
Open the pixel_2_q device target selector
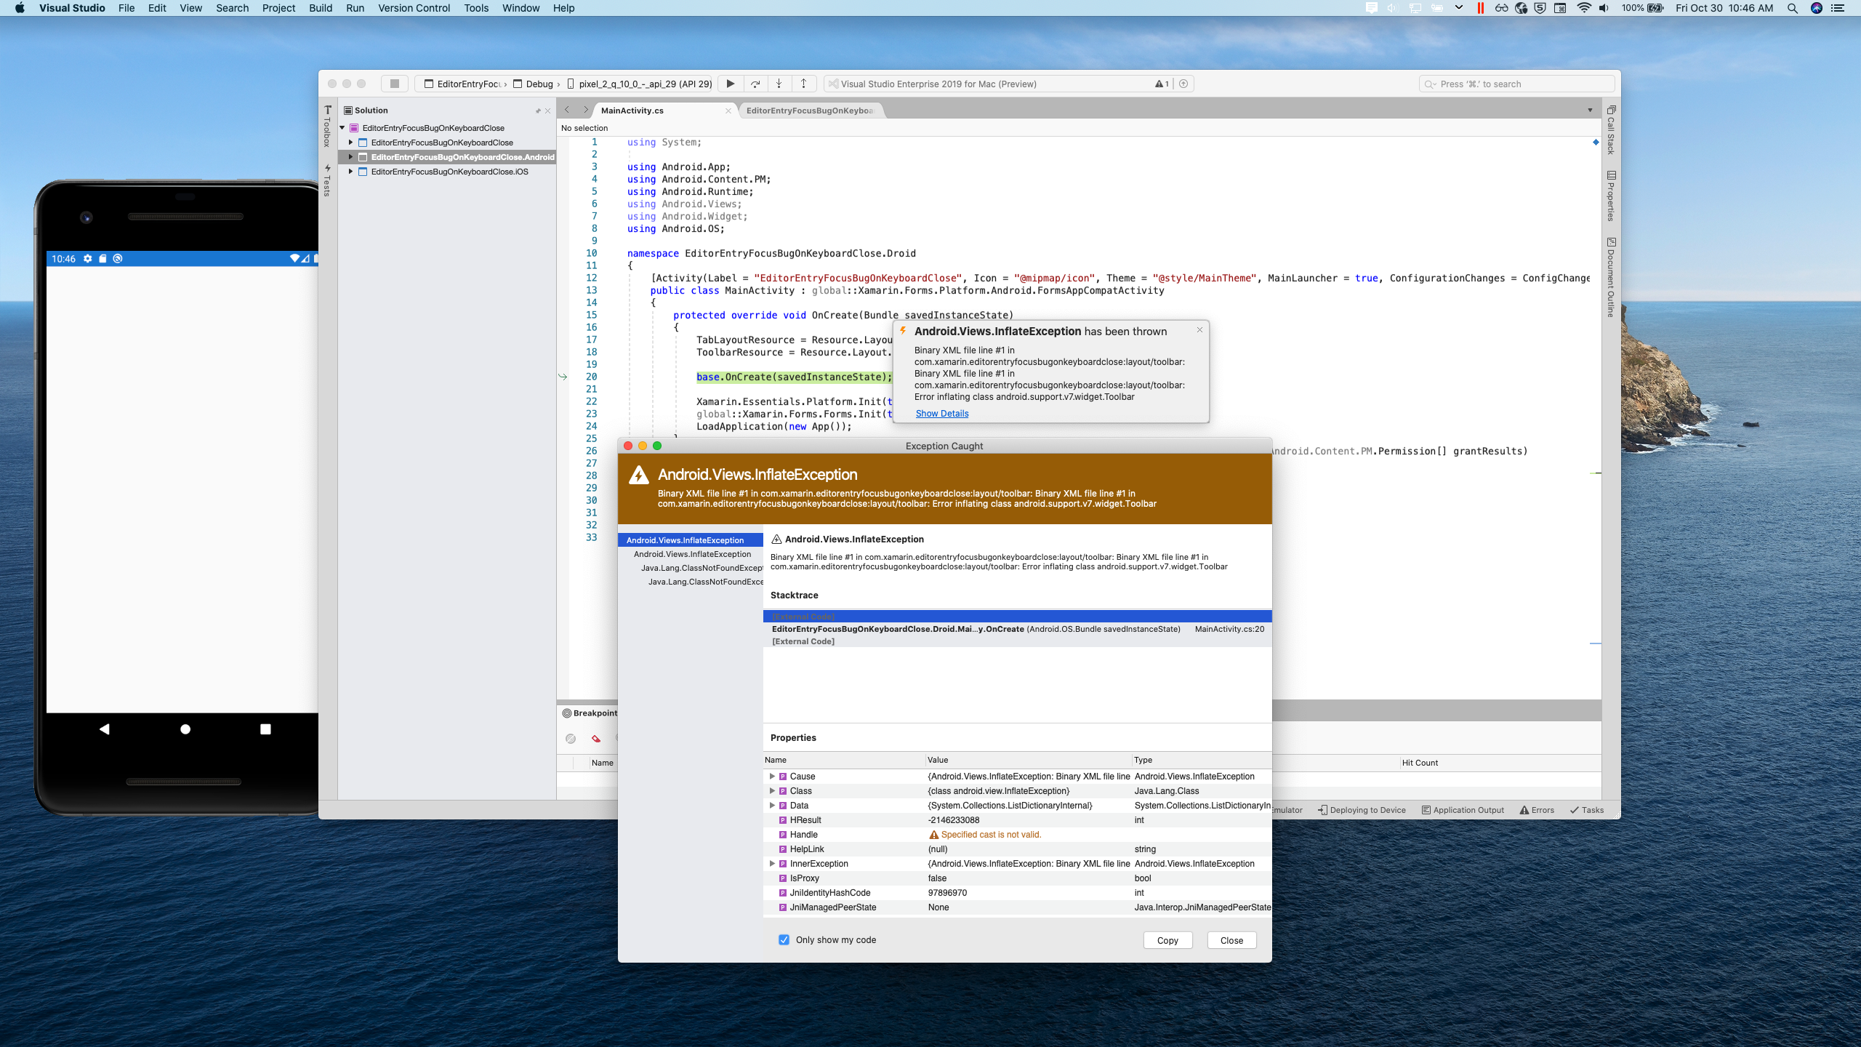pos(639,84)
